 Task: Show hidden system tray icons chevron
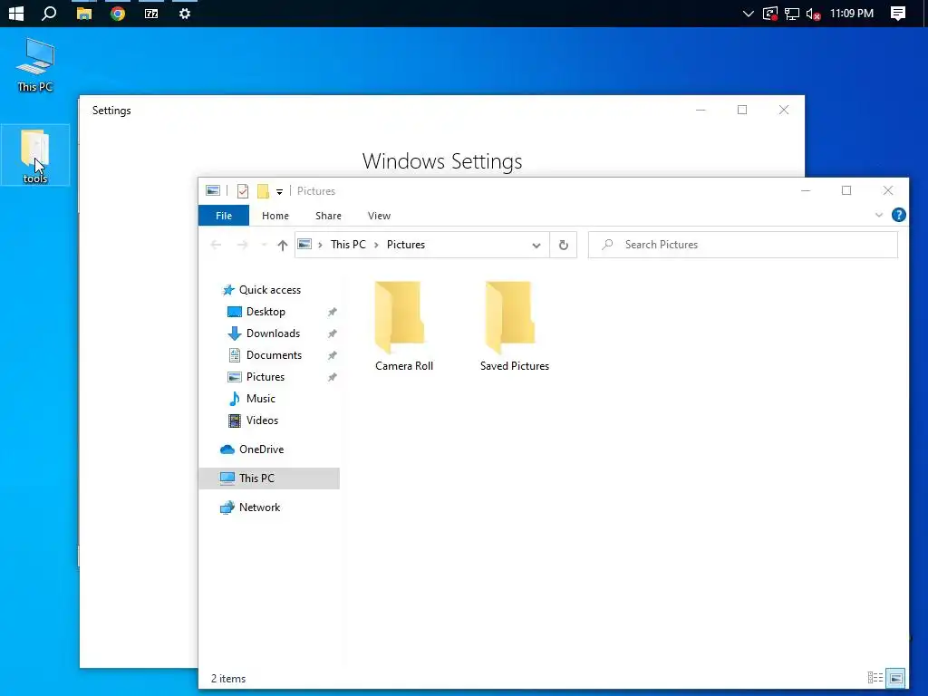(748, 14)
